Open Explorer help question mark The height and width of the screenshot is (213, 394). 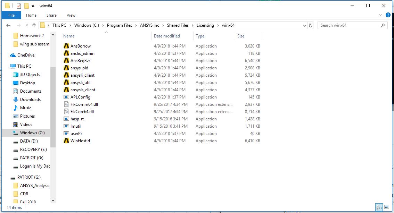pyautogui.click(x=388, y=15)
